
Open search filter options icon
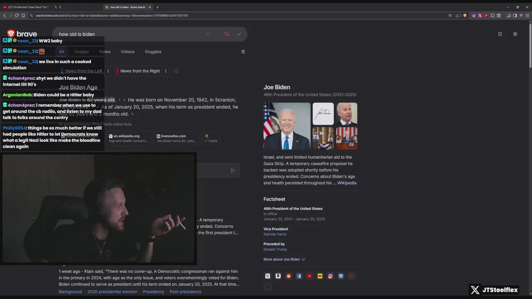click(x=243, y=51)
